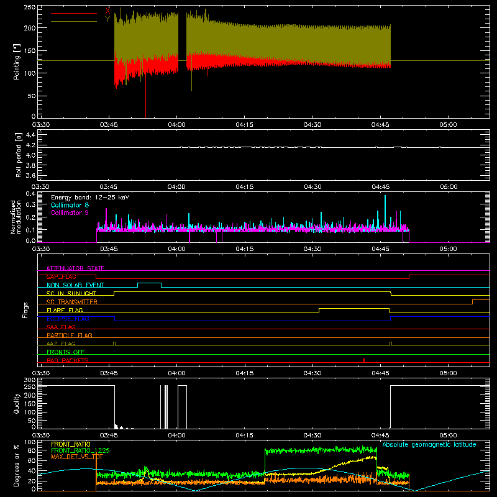Select the 'Energy band: 12-25 keV' text
Viewport: 497px width, 497px height.
(x=90, y=198)
